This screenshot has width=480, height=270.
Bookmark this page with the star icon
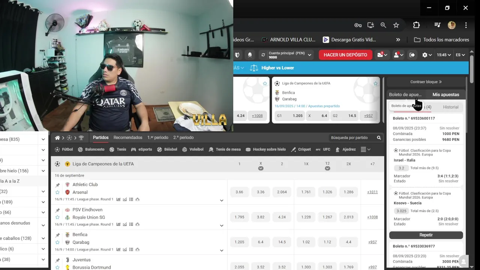coord(396,25)
